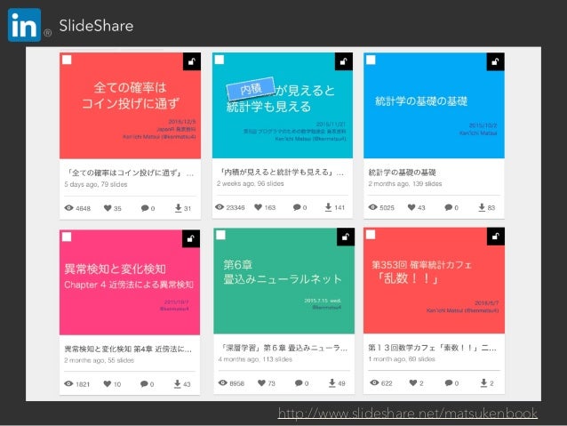The height and width of the screenshot is (426, 567).
Task: Select checkbox on 異常検知と変化検知 card
Action: tap(67, 237)
